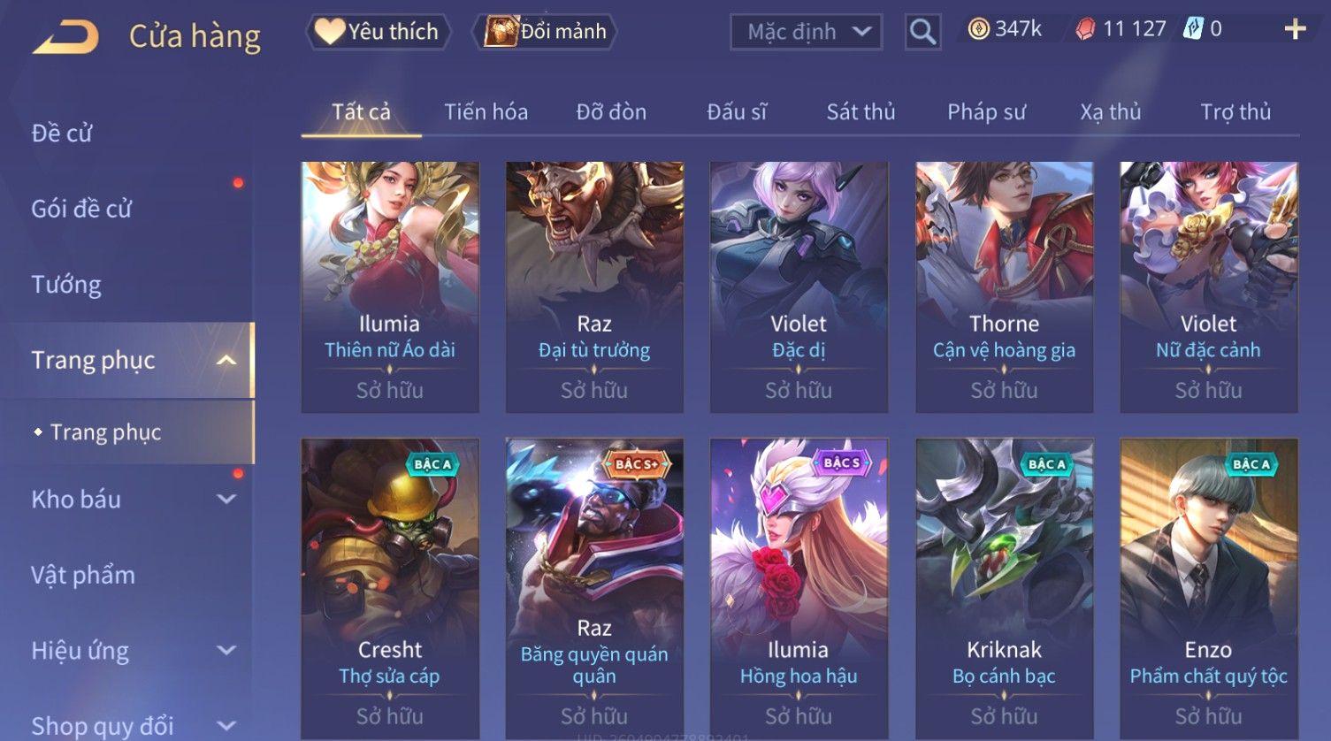Viewport: 1331px width, 741px height.
Task: Open favorites with the heart Yêu thích button
Action: coord(379,32)
